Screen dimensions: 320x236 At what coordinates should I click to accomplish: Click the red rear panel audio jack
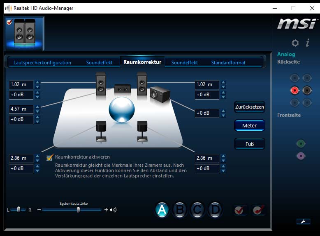coord(294,90)
